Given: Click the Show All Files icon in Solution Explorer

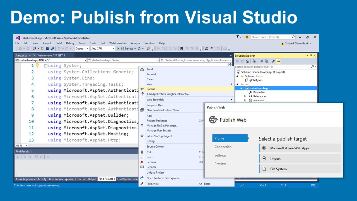Looking at the screenshot, I should [267, 61].
